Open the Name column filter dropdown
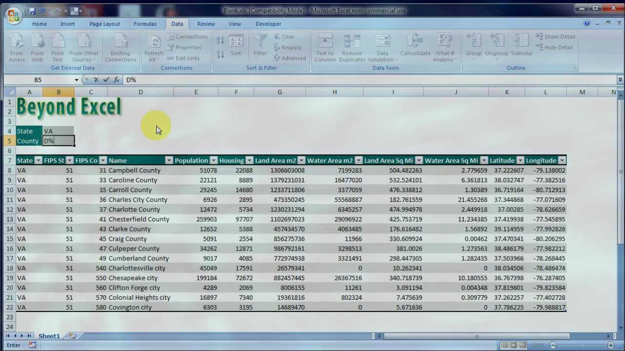Viewport: 625px width, 351px height. coord(168,160)
